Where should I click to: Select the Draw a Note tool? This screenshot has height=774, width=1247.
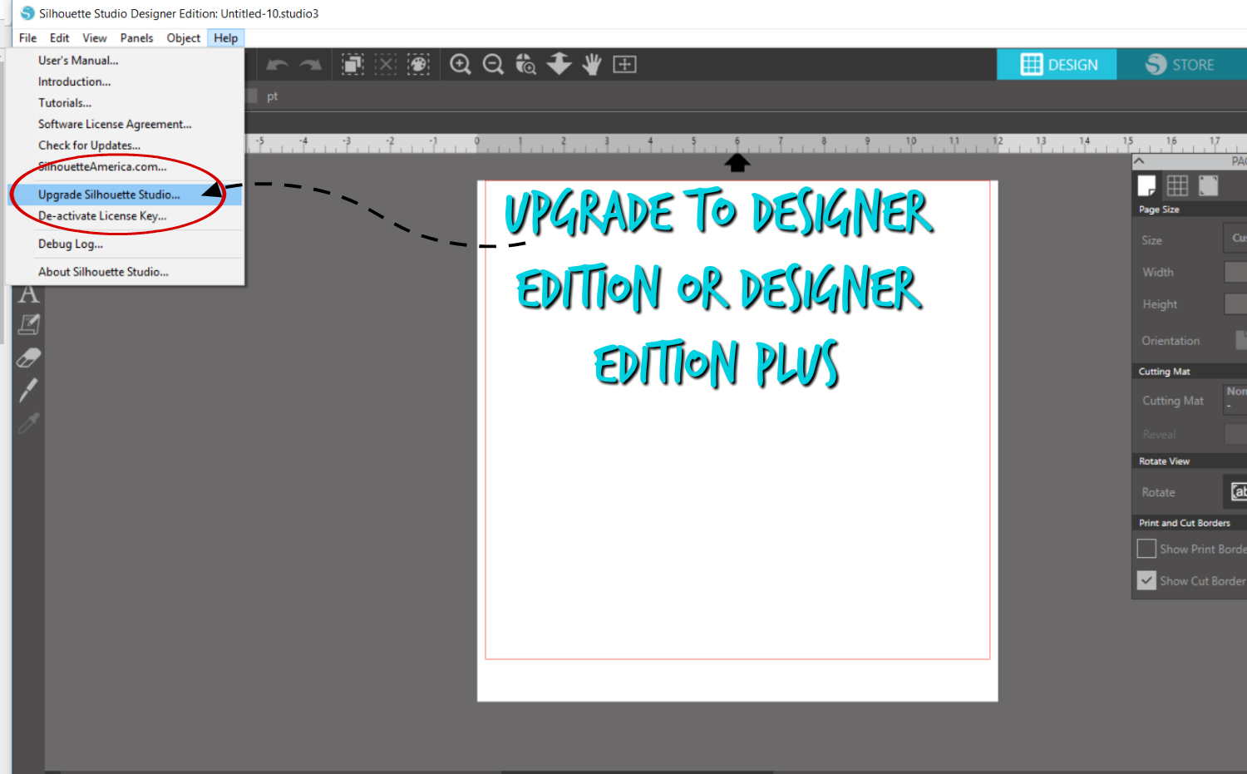[28, 325]
